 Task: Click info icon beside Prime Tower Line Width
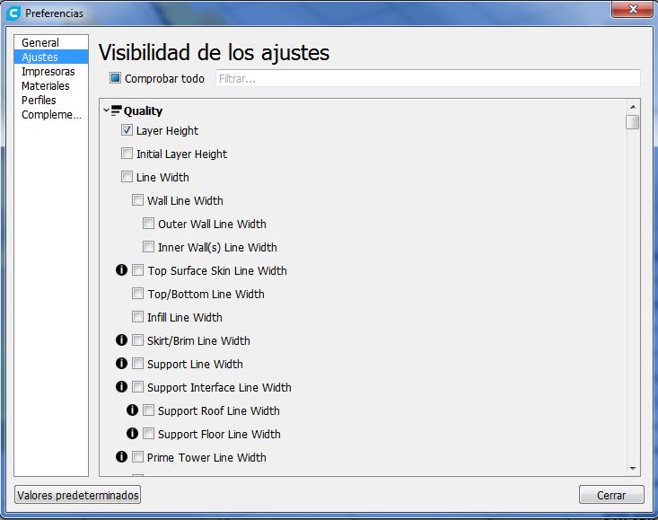pos(121,456)
